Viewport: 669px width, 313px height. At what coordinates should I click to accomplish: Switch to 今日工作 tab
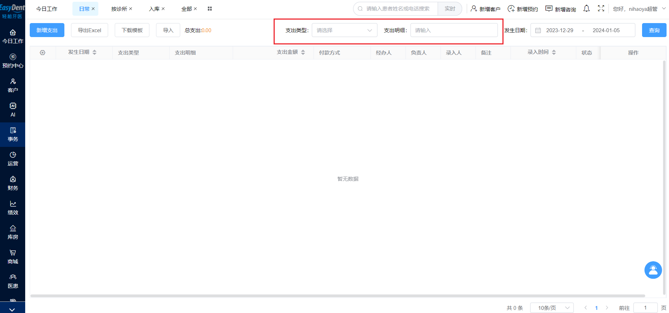coord(47,9)
